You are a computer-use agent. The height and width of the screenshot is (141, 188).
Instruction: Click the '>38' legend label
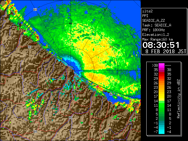[155, 65]
